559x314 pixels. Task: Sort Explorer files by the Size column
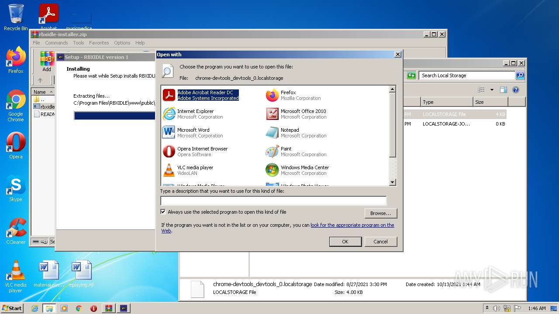[490, 102]
